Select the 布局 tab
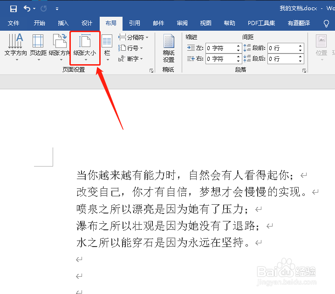 pos(111,23)
